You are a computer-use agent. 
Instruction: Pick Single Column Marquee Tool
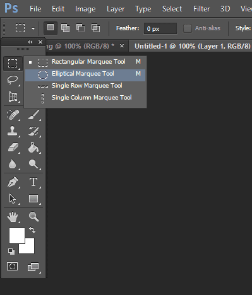(x=85, y=98)
